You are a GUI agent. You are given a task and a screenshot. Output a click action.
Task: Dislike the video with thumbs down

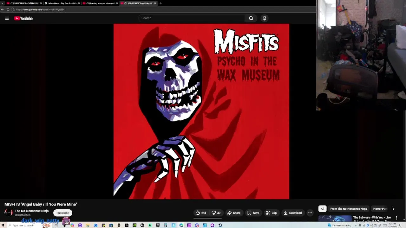tap(216, 213)
